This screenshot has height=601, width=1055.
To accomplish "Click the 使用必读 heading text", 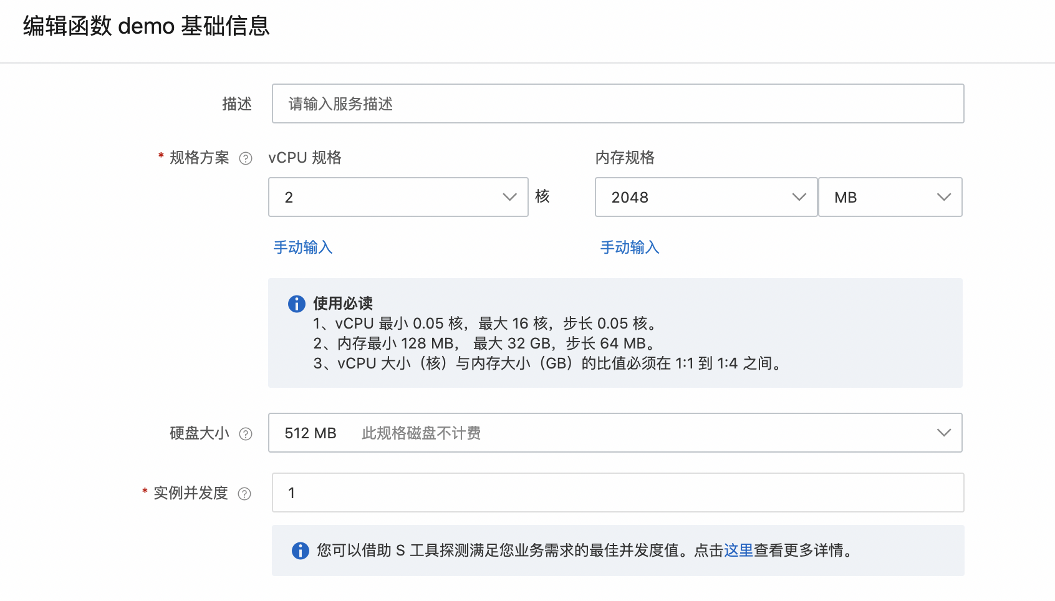I will click(x=343, y=304).
